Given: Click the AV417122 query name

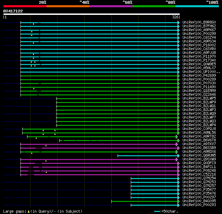Looking at the screenshot, I should 13,11.
